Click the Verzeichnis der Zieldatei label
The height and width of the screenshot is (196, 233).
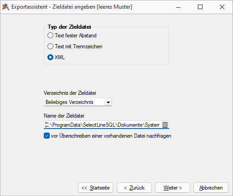coord(70,93)
